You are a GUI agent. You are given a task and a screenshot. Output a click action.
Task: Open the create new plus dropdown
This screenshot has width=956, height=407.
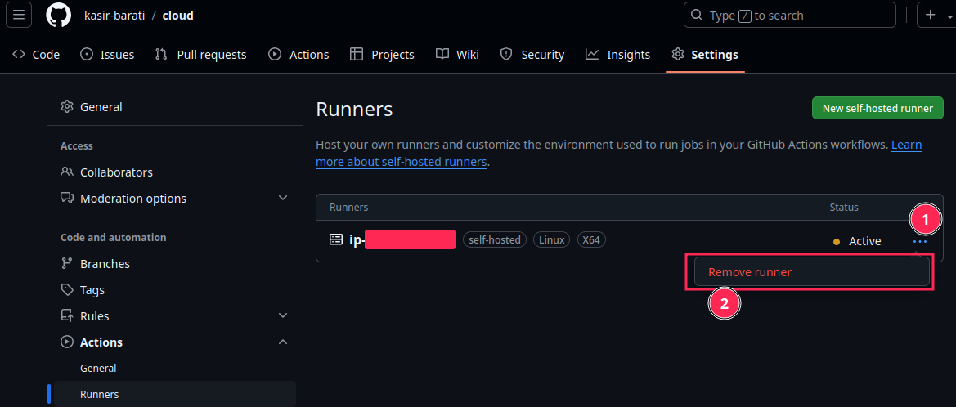[936, 16]
